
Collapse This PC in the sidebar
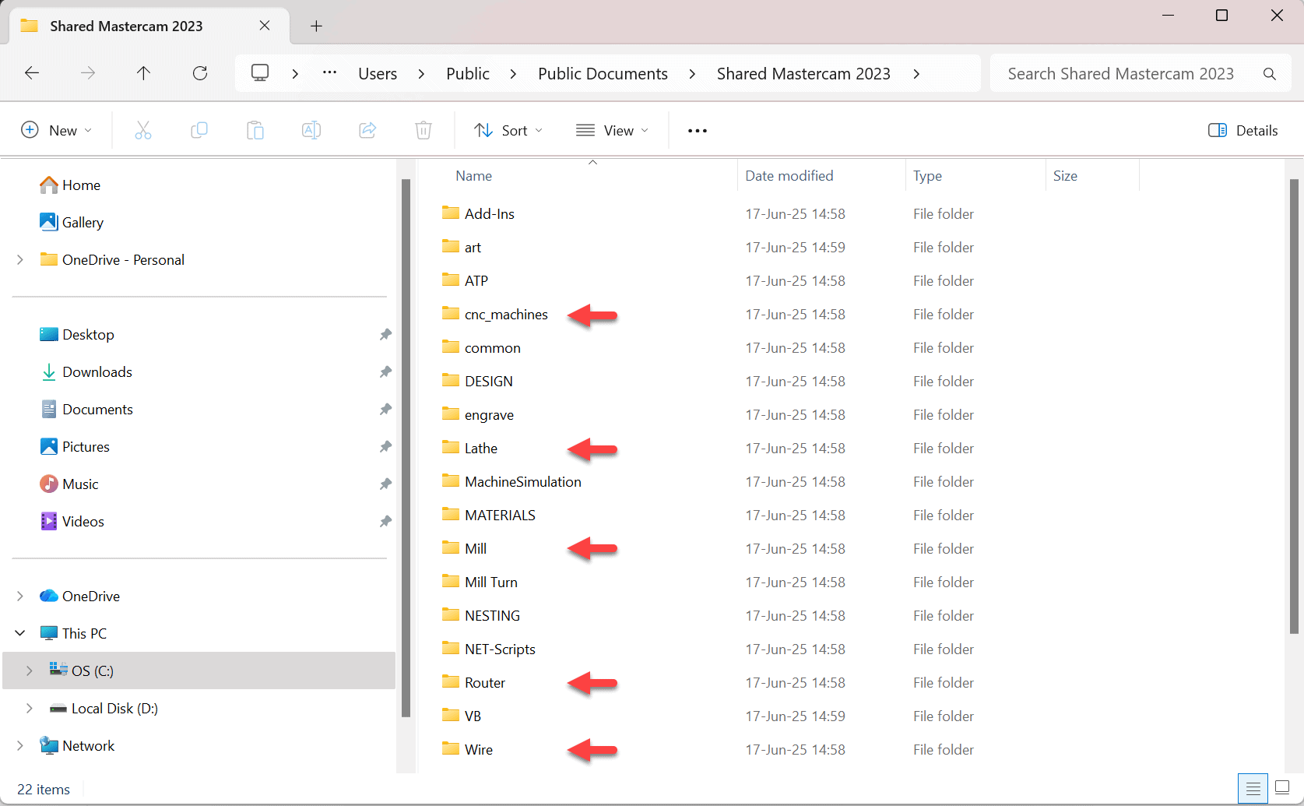[x=20, y=632]
